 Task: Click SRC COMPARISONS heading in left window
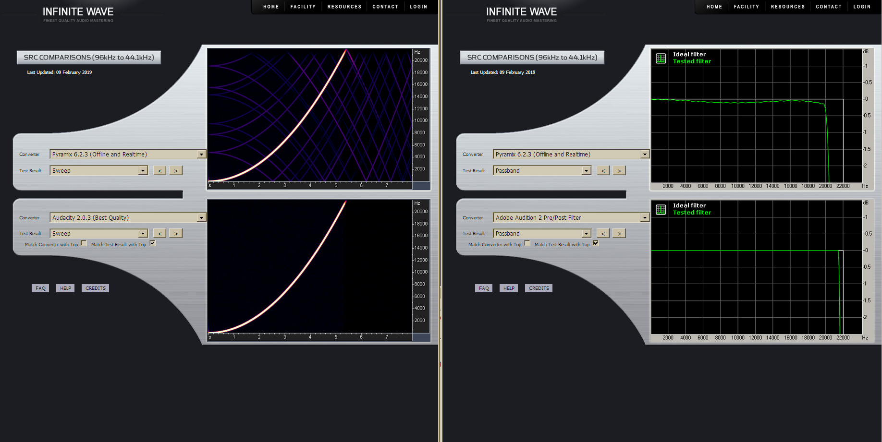[89, 57]
